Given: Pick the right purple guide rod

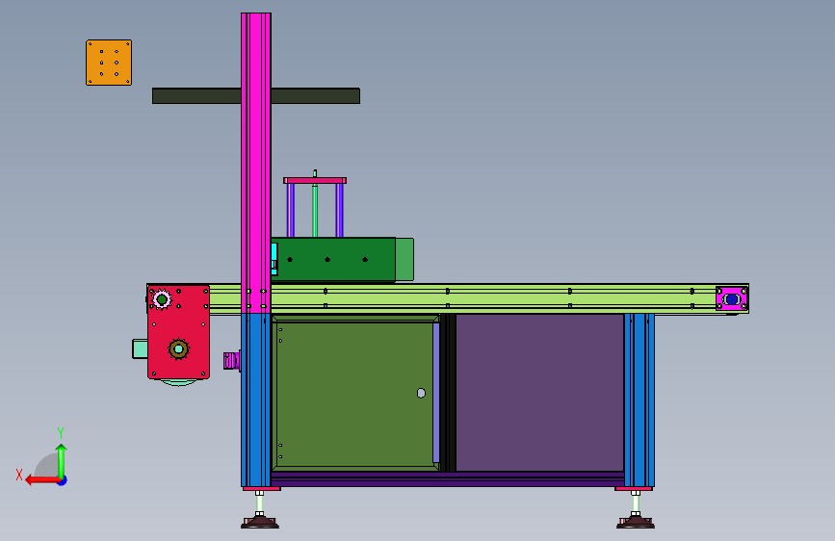Looking at the screenshot, I should coord(339,210).
